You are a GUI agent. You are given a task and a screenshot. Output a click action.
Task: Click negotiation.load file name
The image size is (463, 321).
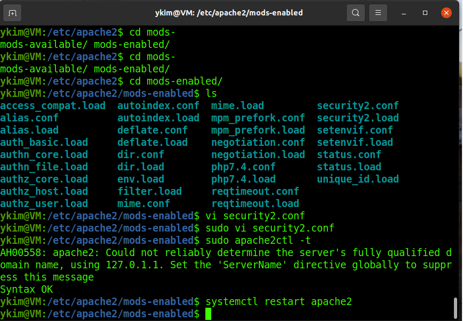tap(258, 155)
